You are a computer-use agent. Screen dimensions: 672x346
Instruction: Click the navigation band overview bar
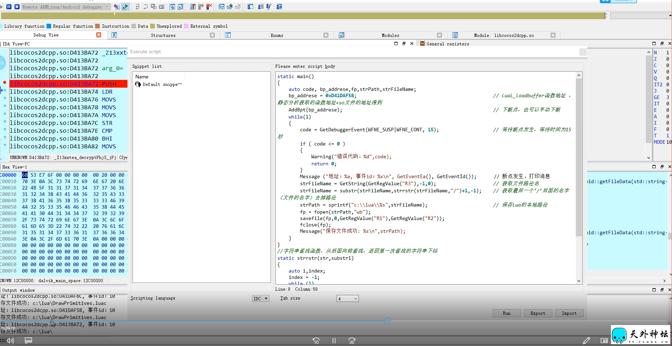click(303, 16)
